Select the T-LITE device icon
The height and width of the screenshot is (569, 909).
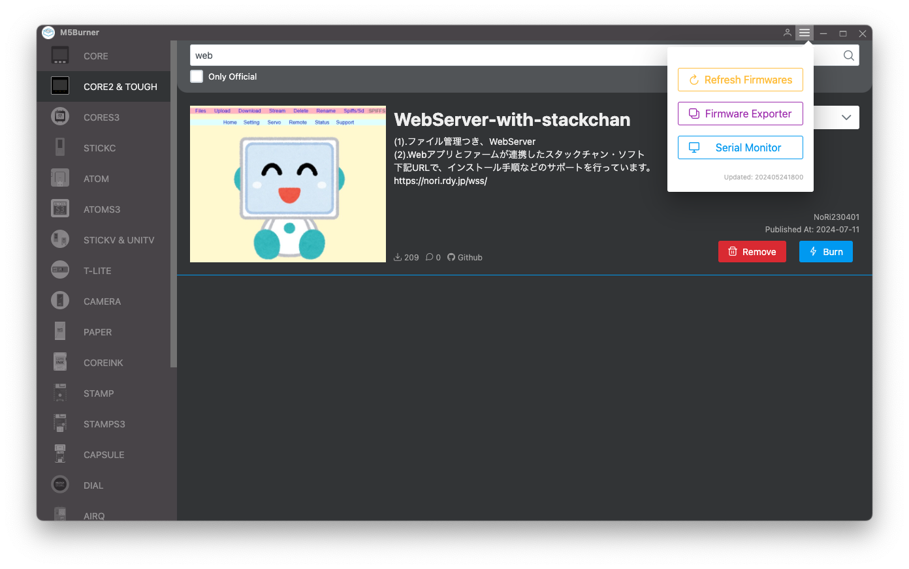point(60,271)
